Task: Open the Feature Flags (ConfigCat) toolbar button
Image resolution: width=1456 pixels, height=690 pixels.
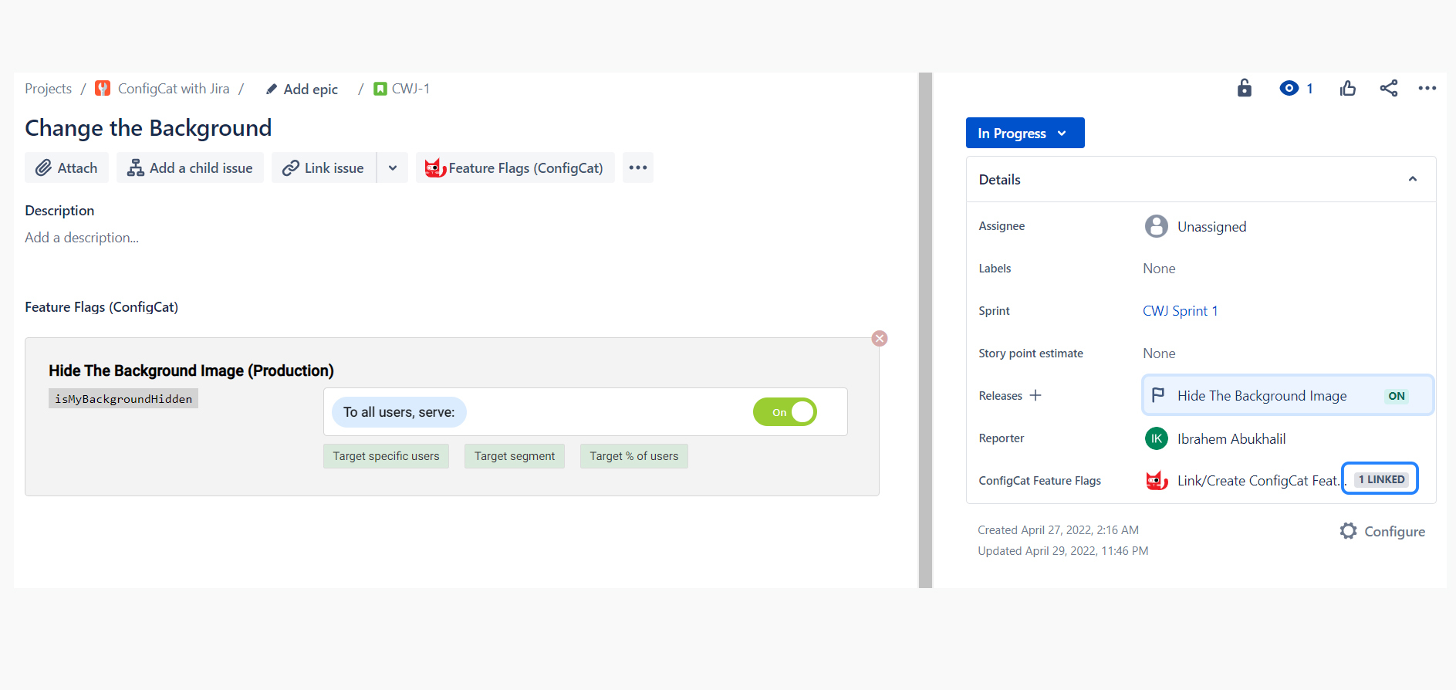Action: 515,167
